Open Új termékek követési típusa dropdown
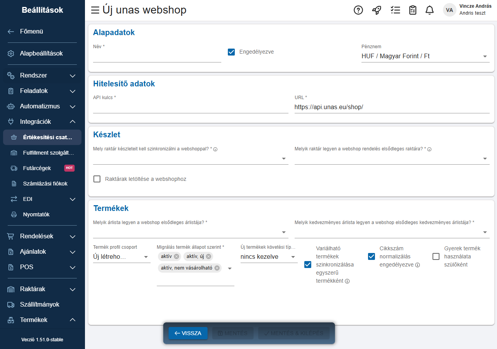 point(268,257)
